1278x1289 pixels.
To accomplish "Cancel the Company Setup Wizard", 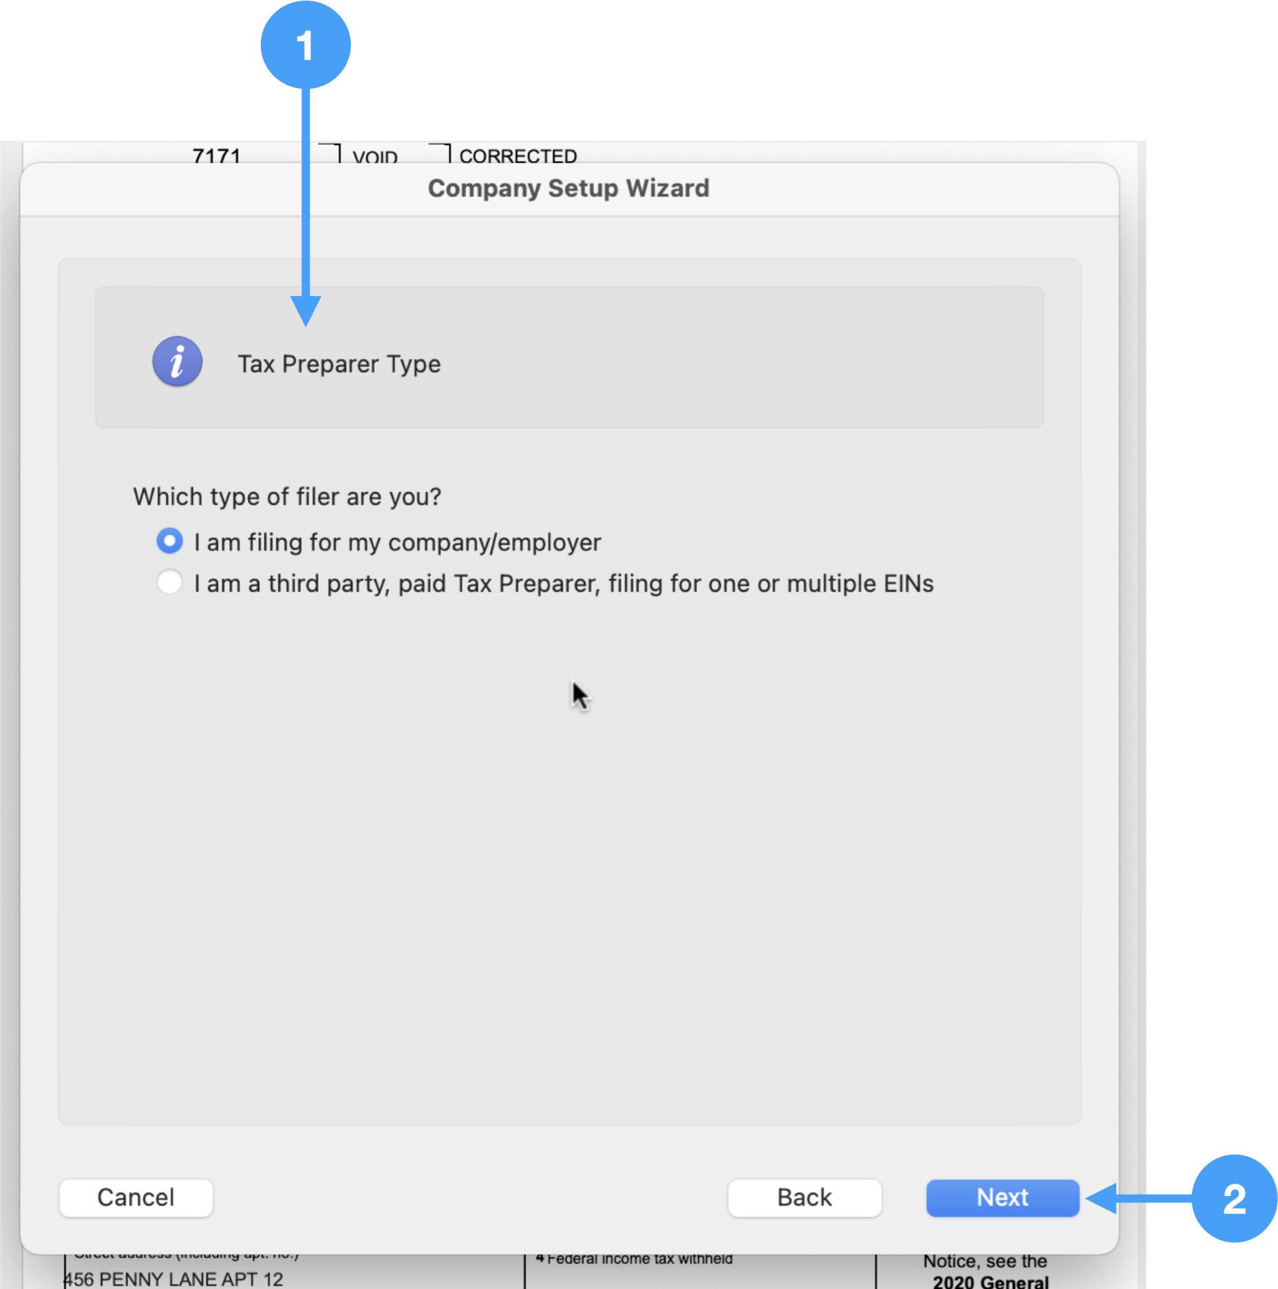I will [136, 1197].
